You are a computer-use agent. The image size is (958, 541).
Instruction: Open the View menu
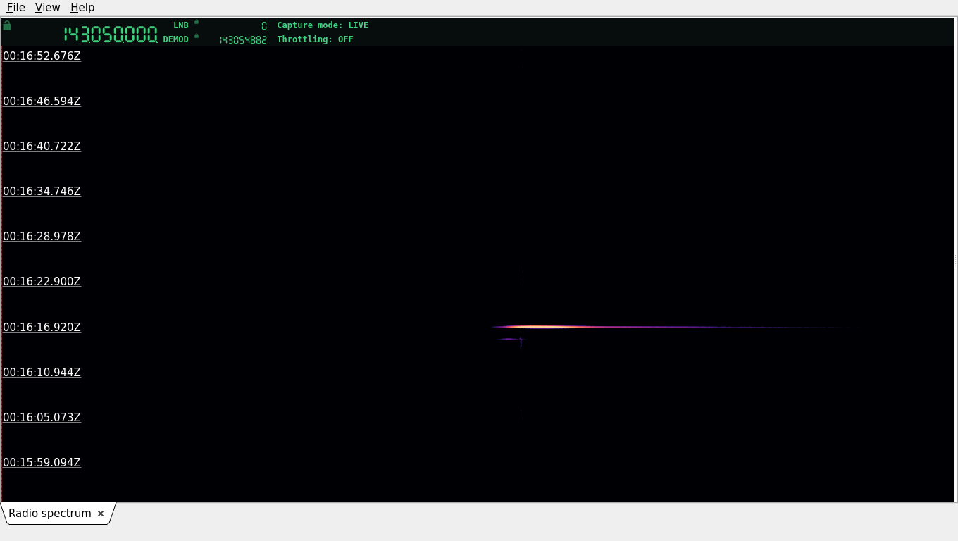[x=47, y=7]
